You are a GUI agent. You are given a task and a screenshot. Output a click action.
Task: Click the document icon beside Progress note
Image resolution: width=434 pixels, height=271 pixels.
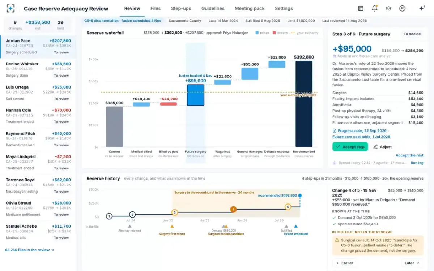335,131
